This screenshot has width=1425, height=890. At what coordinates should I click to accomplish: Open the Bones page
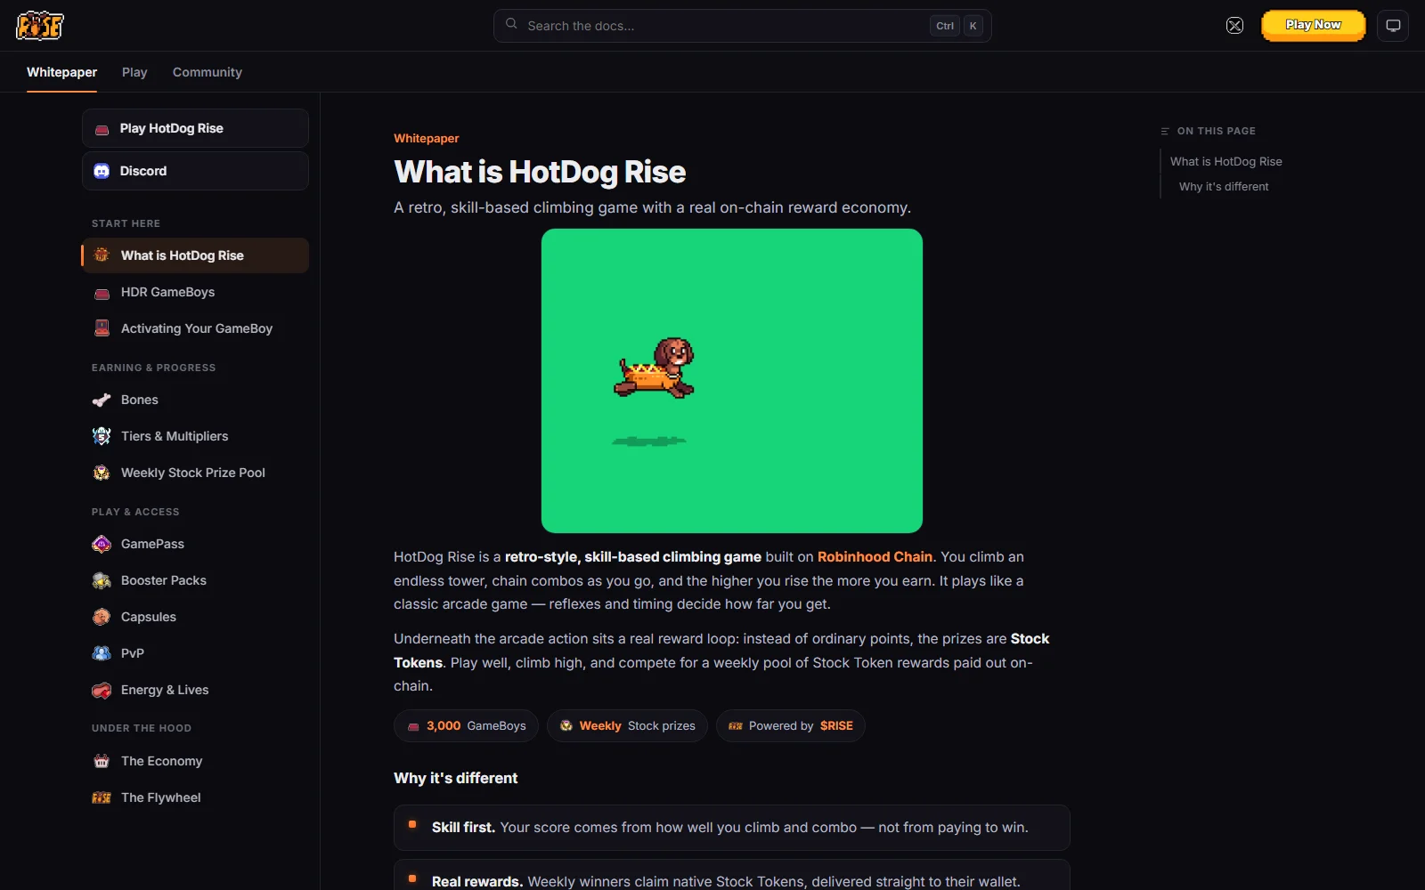coord(195,400)
